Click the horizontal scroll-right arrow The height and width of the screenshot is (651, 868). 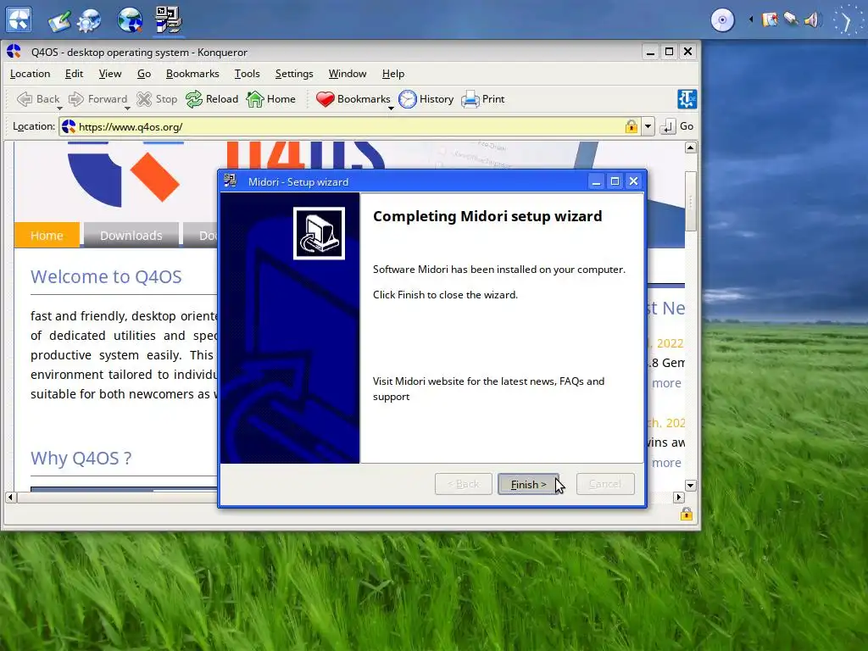pyautogui.click(x=679, y=497)
